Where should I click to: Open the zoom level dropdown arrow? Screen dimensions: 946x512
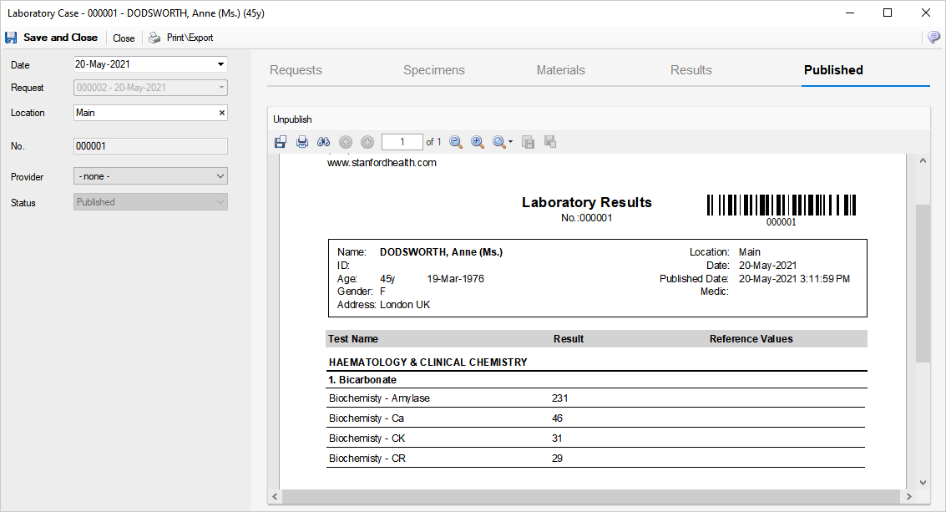[510, 142]
